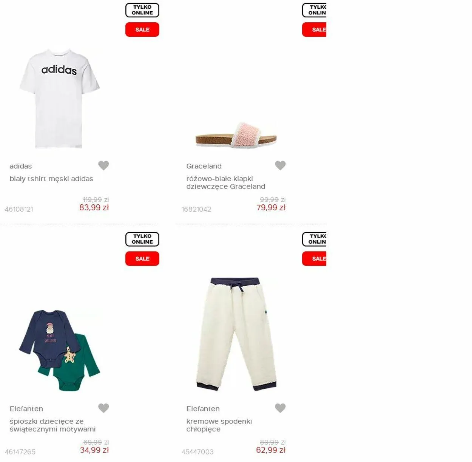This screenshot has height=462, width=472.
Task: Open 'śpioszki dziecięce ze świątecznymi motywami' link
Action: [52, 425]
